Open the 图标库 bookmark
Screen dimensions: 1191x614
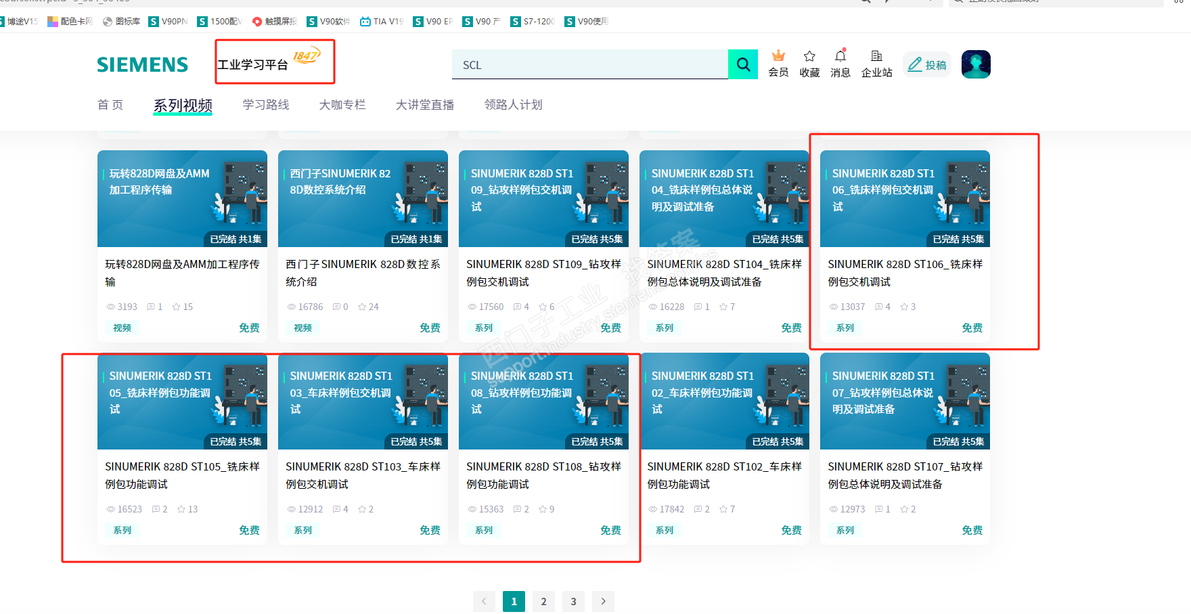tap(122, 21)
